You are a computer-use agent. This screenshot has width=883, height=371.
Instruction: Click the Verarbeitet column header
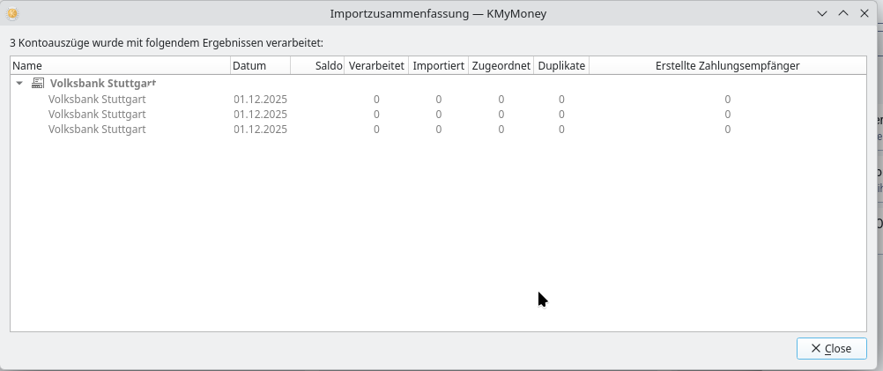pos(376,66)
